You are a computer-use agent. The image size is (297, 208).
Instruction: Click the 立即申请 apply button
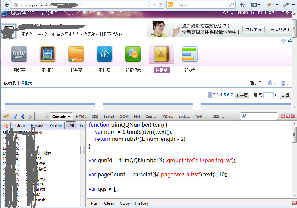253,29
